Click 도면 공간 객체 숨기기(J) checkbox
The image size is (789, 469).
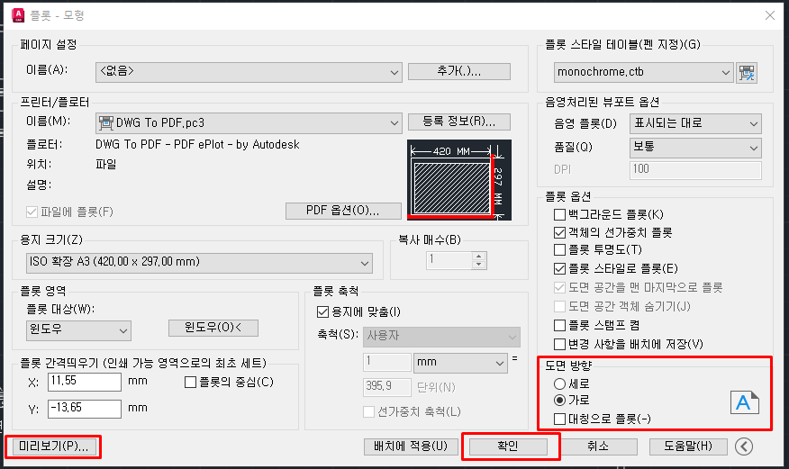[559, 307]
